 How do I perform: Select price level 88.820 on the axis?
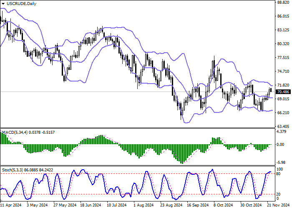pyautogui.click(x=283, y=2)
